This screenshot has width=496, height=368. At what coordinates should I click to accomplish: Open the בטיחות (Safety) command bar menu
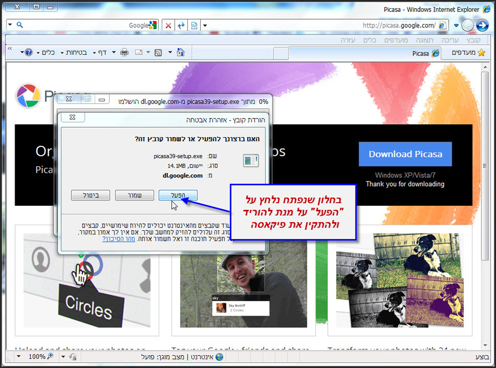(x=74, y=52)
